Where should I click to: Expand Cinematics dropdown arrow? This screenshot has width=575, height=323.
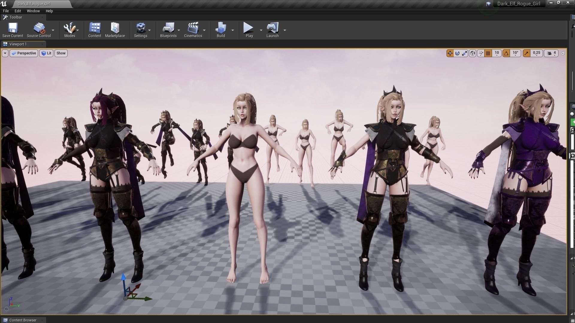pyautogui.click(x=204, y=30)
